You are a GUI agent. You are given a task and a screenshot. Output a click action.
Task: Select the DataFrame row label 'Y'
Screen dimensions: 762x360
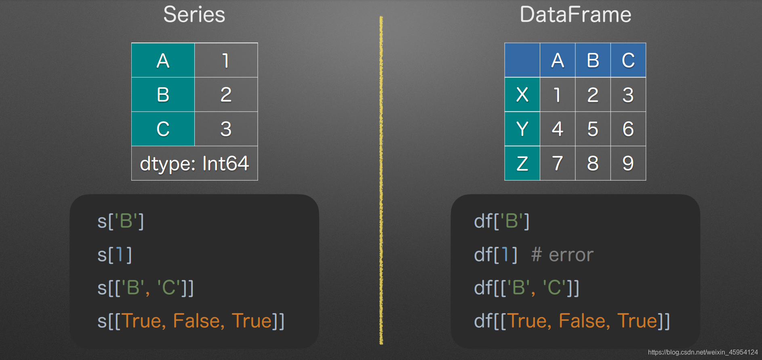[522, 129]
